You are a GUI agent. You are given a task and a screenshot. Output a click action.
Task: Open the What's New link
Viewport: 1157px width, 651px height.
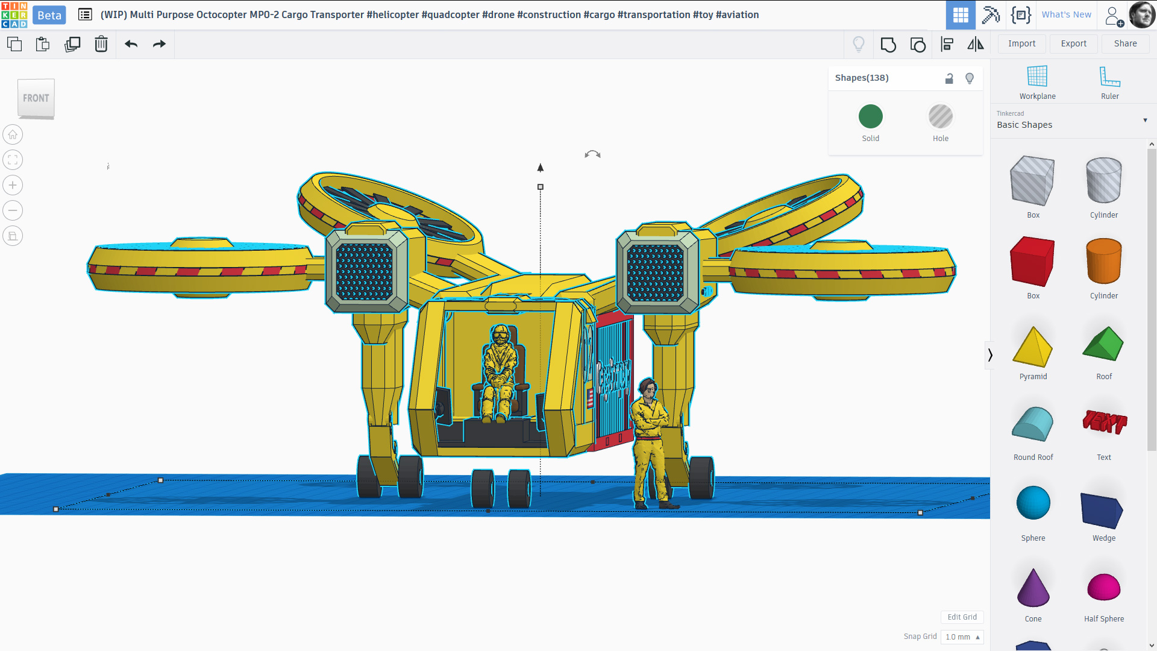[x=1066, y=14]
